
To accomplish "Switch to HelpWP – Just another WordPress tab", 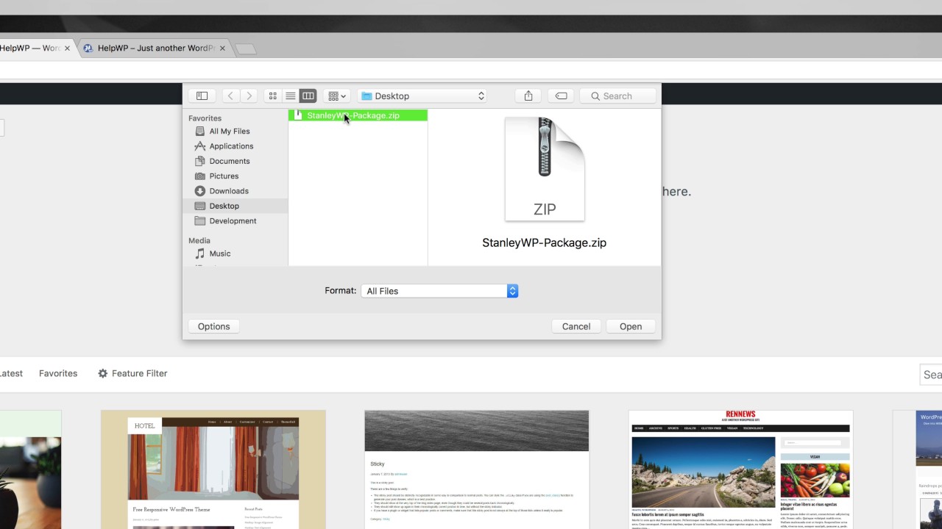I will (155, 48).
